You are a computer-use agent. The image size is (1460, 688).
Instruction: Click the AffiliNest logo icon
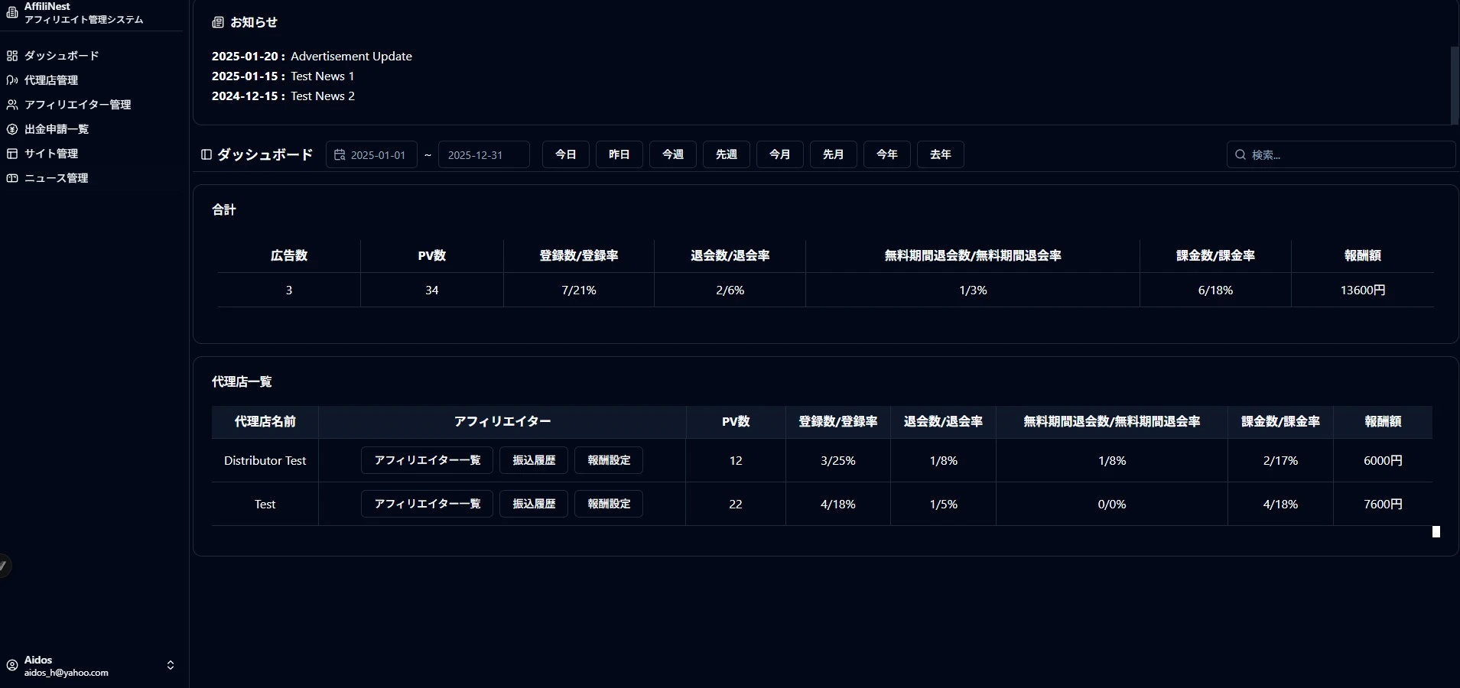pos(12,11)
